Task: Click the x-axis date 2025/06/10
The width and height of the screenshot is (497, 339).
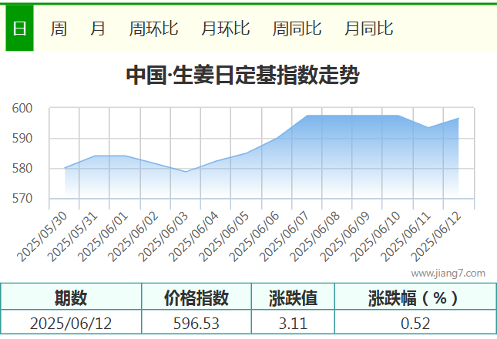Action: (x=375, y=237)
